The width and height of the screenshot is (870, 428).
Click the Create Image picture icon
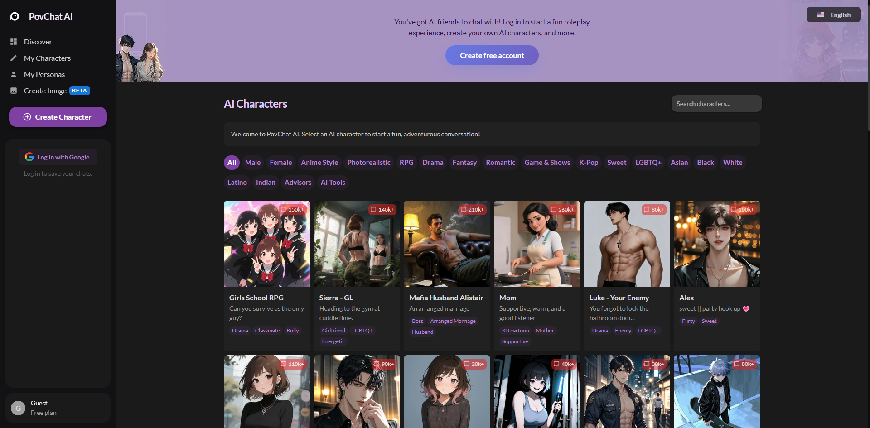14,91
